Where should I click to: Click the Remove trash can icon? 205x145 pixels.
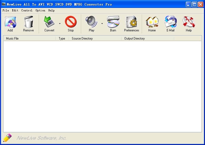click(28, 22)
